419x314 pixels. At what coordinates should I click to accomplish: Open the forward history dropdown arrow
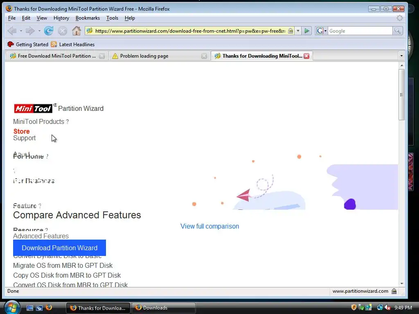pos(39,31)
